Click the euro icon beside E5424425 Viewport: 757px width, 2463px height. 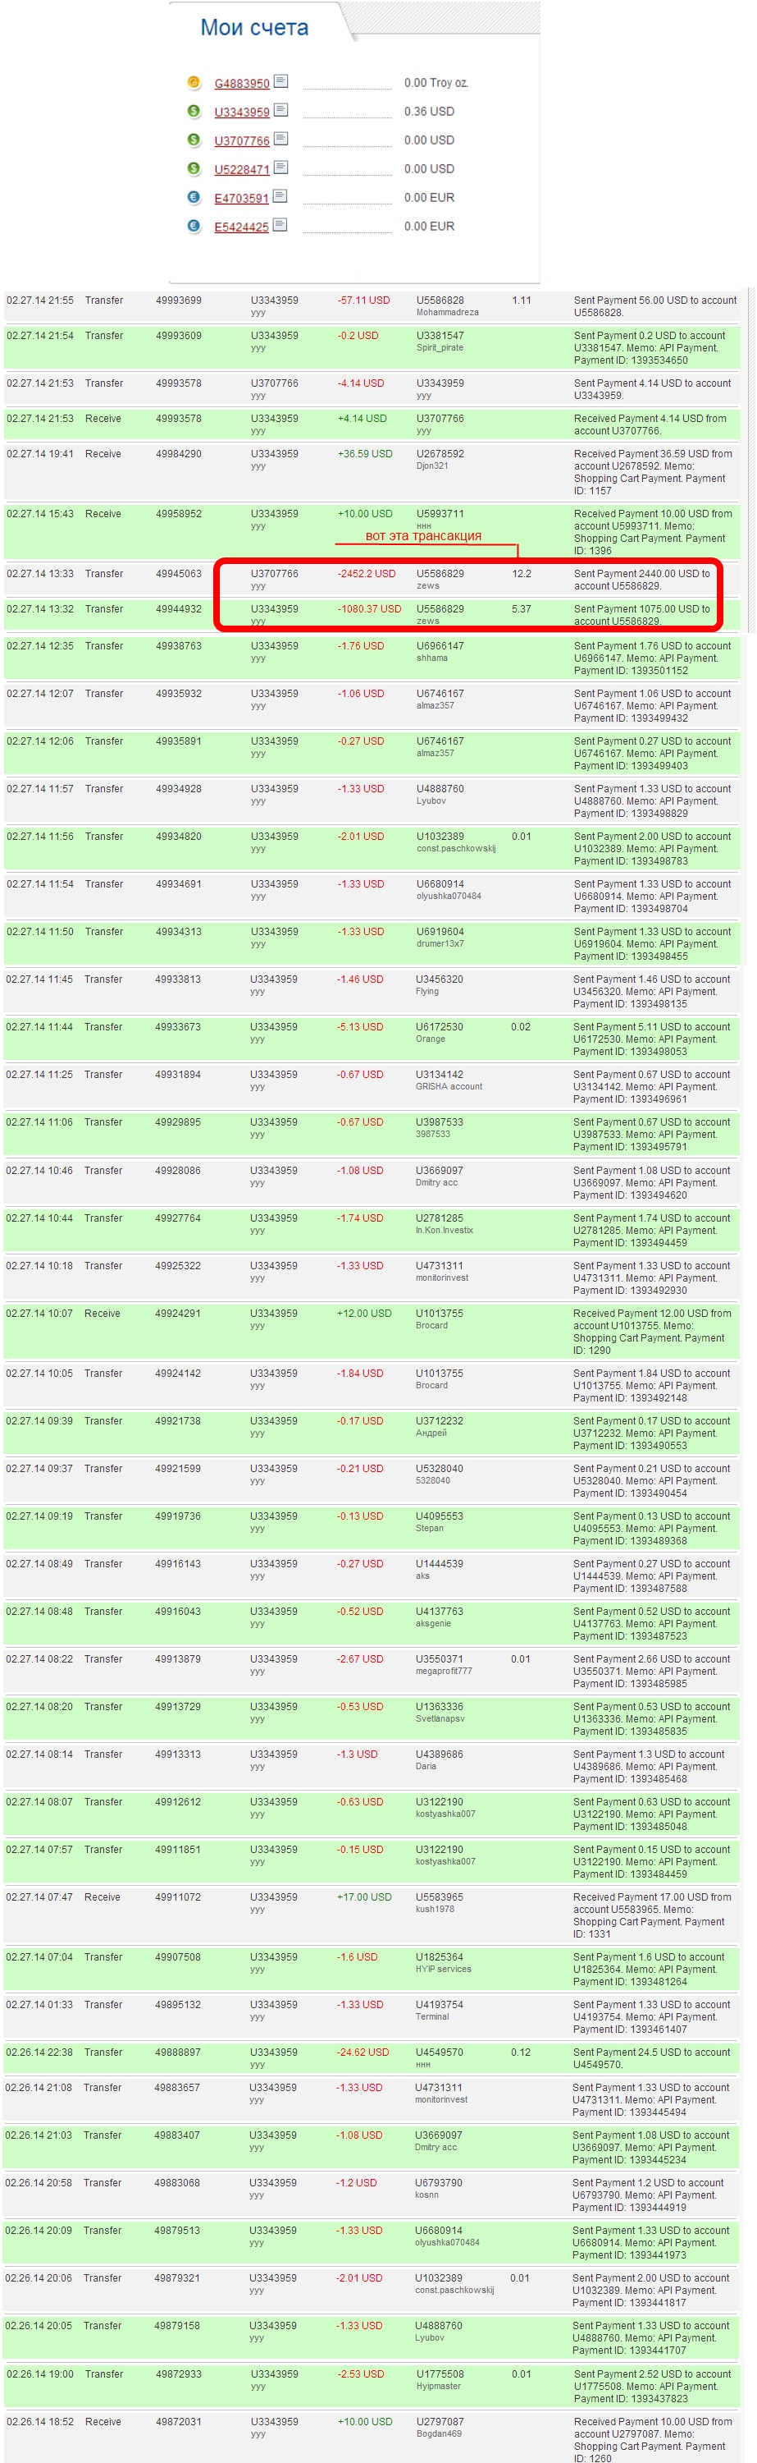pyautogui.click(x=194, y=226)
